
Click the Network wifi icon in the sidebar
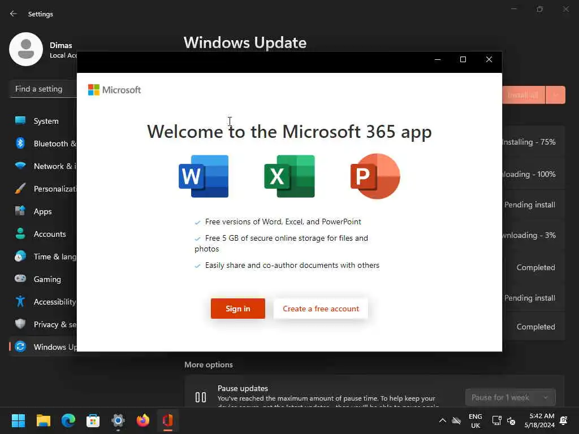pos(20,166)
